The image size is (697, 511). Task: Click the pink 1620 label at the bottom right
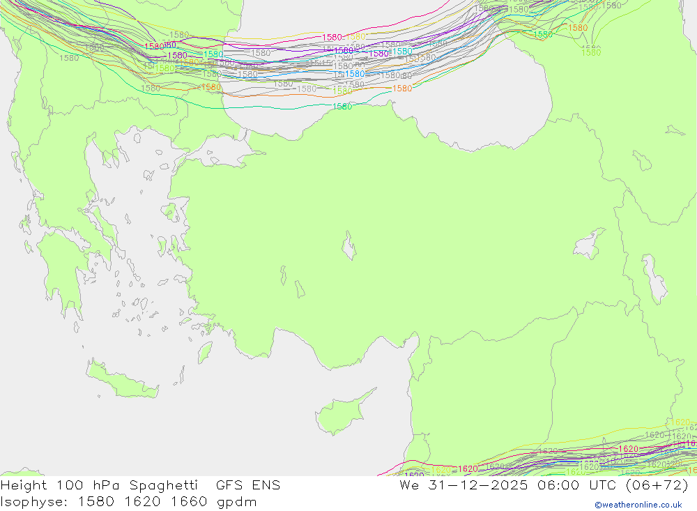click(628, 449)
